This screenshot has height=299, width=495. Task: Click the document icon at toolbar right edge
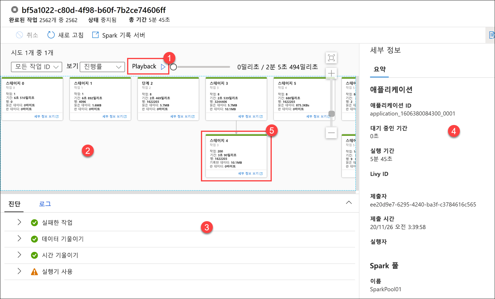coord(492,35)
